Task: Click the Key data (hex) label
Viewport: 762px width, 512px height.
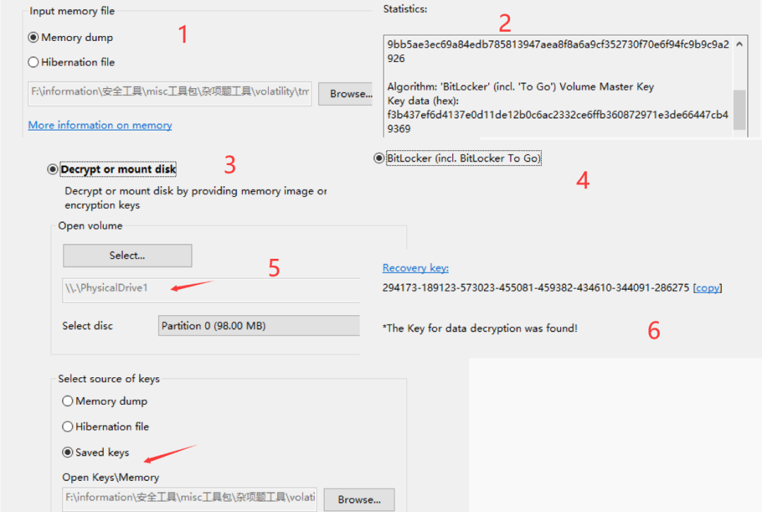Action: [423, 101]
